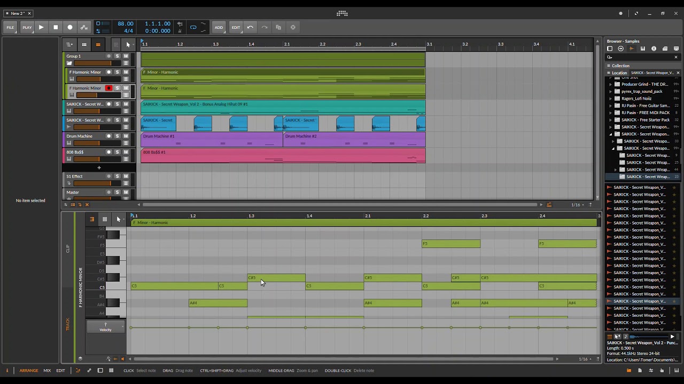Expand the Producer Grind folder
This screenshot has height=384, width=684.
point(611,84)
